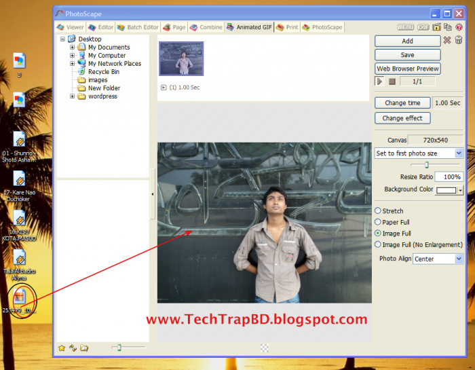
Task: Collapse the Desktop tree node
Action: pyautogui.click(x=62, y=39)
